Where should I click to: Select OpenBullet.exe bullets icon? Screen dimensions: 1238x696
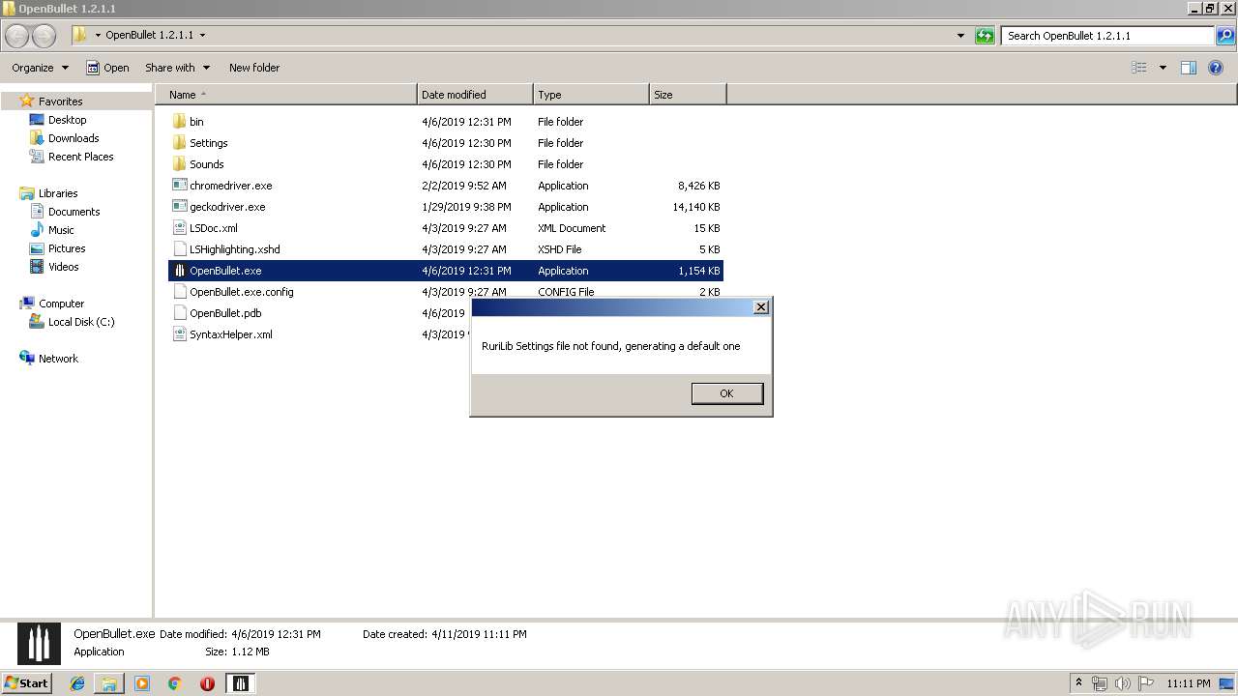(179, 271)
